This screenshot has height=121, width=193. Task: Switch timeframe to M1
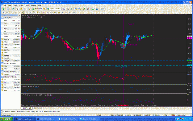click(44, 12)
